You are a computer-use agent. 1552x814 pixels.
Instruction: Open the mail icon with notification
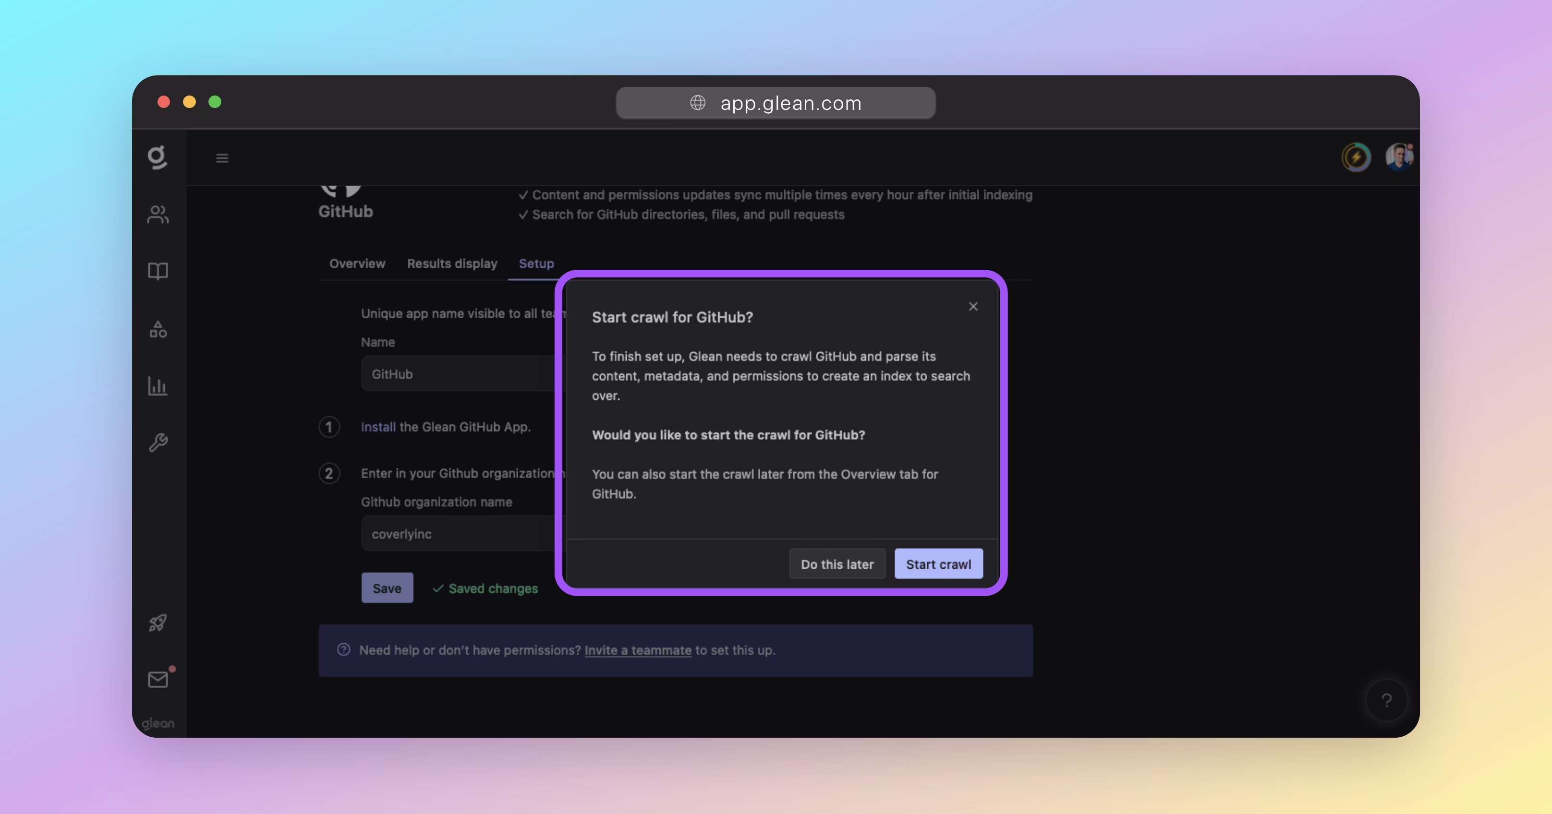158,679
